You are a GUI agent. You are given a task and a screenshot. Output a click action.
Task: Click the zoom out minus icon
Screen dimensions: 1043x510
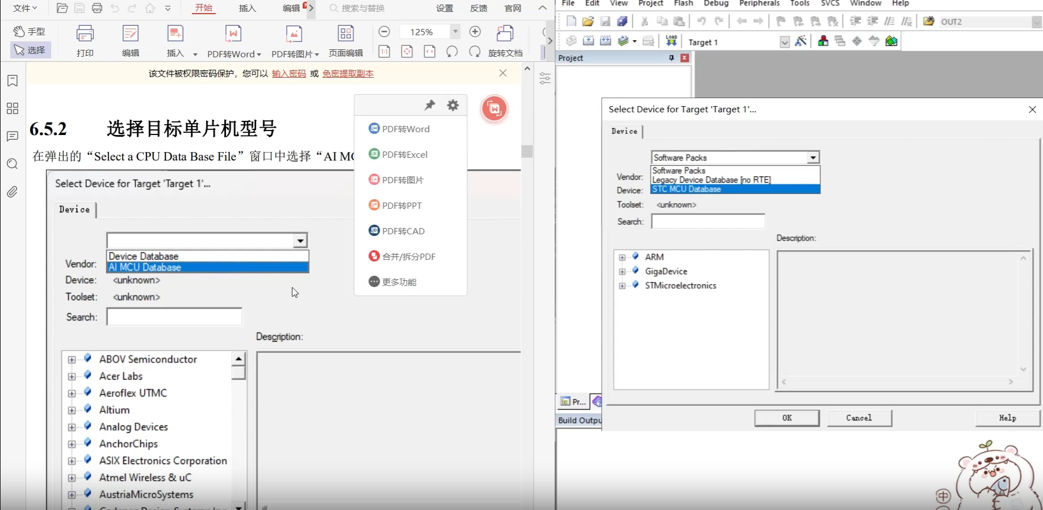pyautogui.click(x=384, y=32)
